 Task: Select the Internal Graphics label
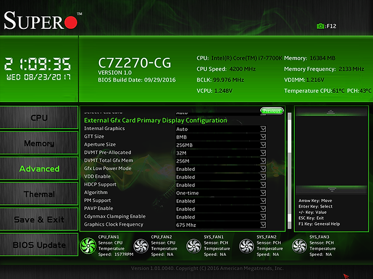pyautogui.click(x=104, y=128)
